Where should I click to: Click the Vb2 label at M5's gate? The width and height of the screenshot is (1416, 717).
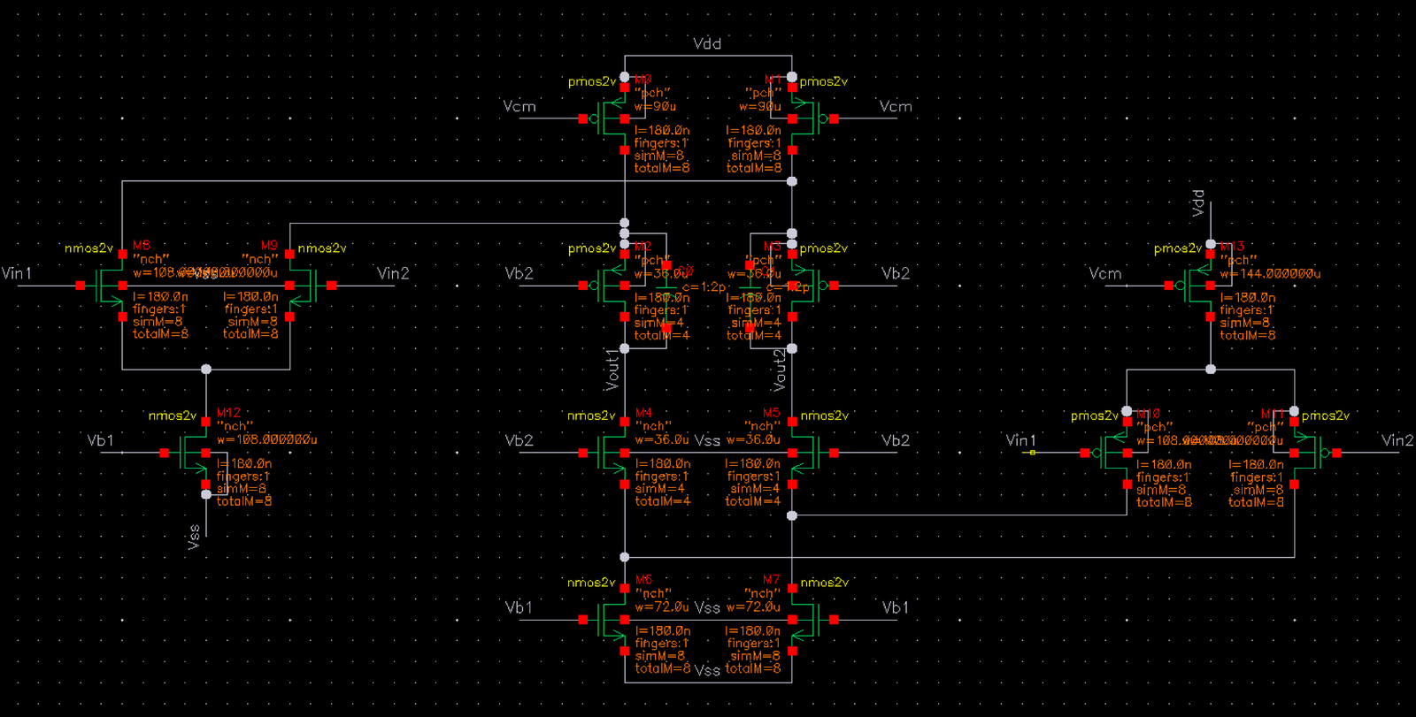896,440
